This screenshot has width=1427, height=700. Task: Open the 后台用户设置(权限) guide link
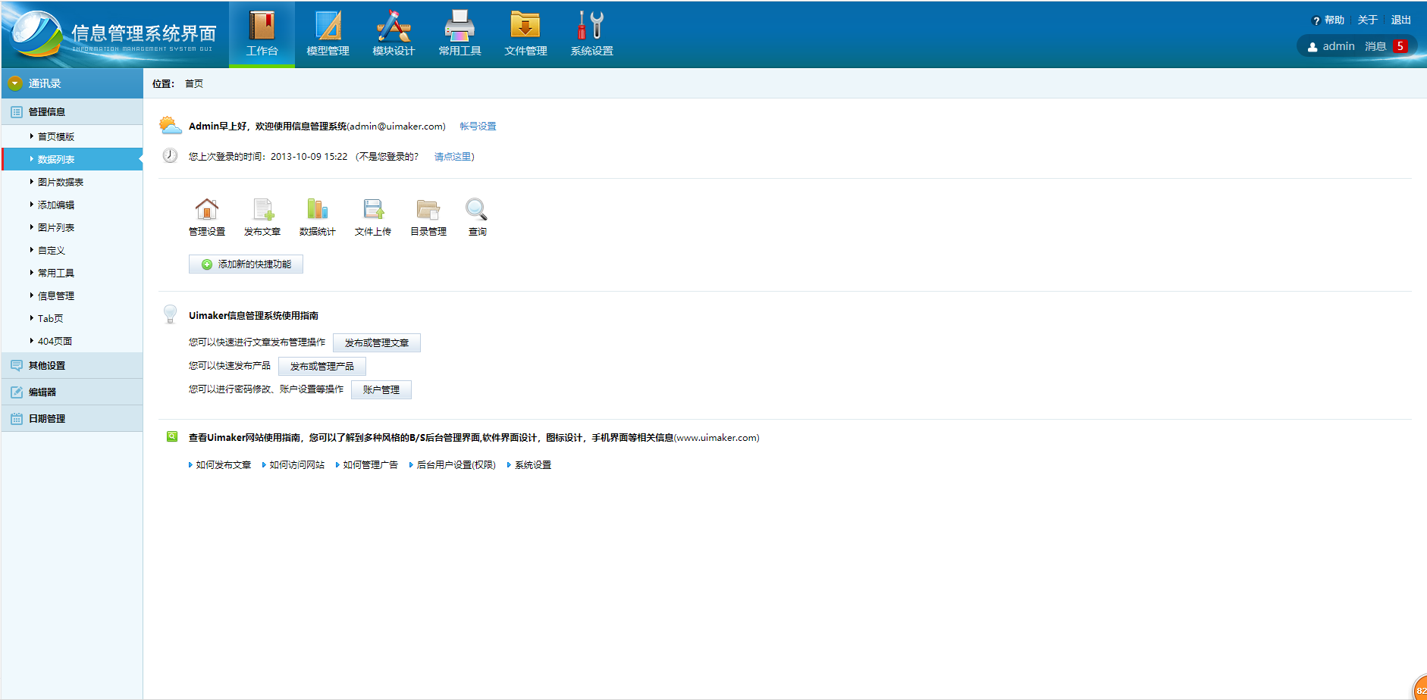(x=456, y=465)
